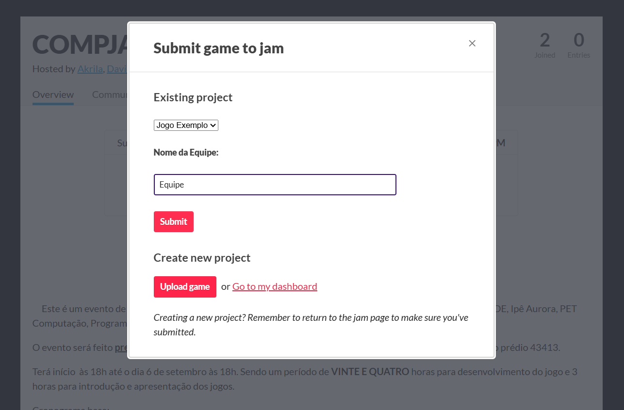Click the Upload game button
This screenshot has height=410, width=624.
tap(185, 286)
